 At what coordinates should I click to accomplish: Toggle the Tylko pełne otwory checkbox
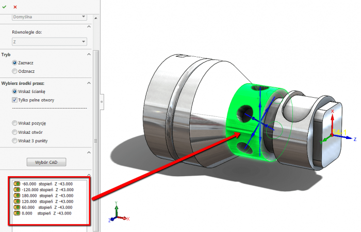click(x=15, y=100)
